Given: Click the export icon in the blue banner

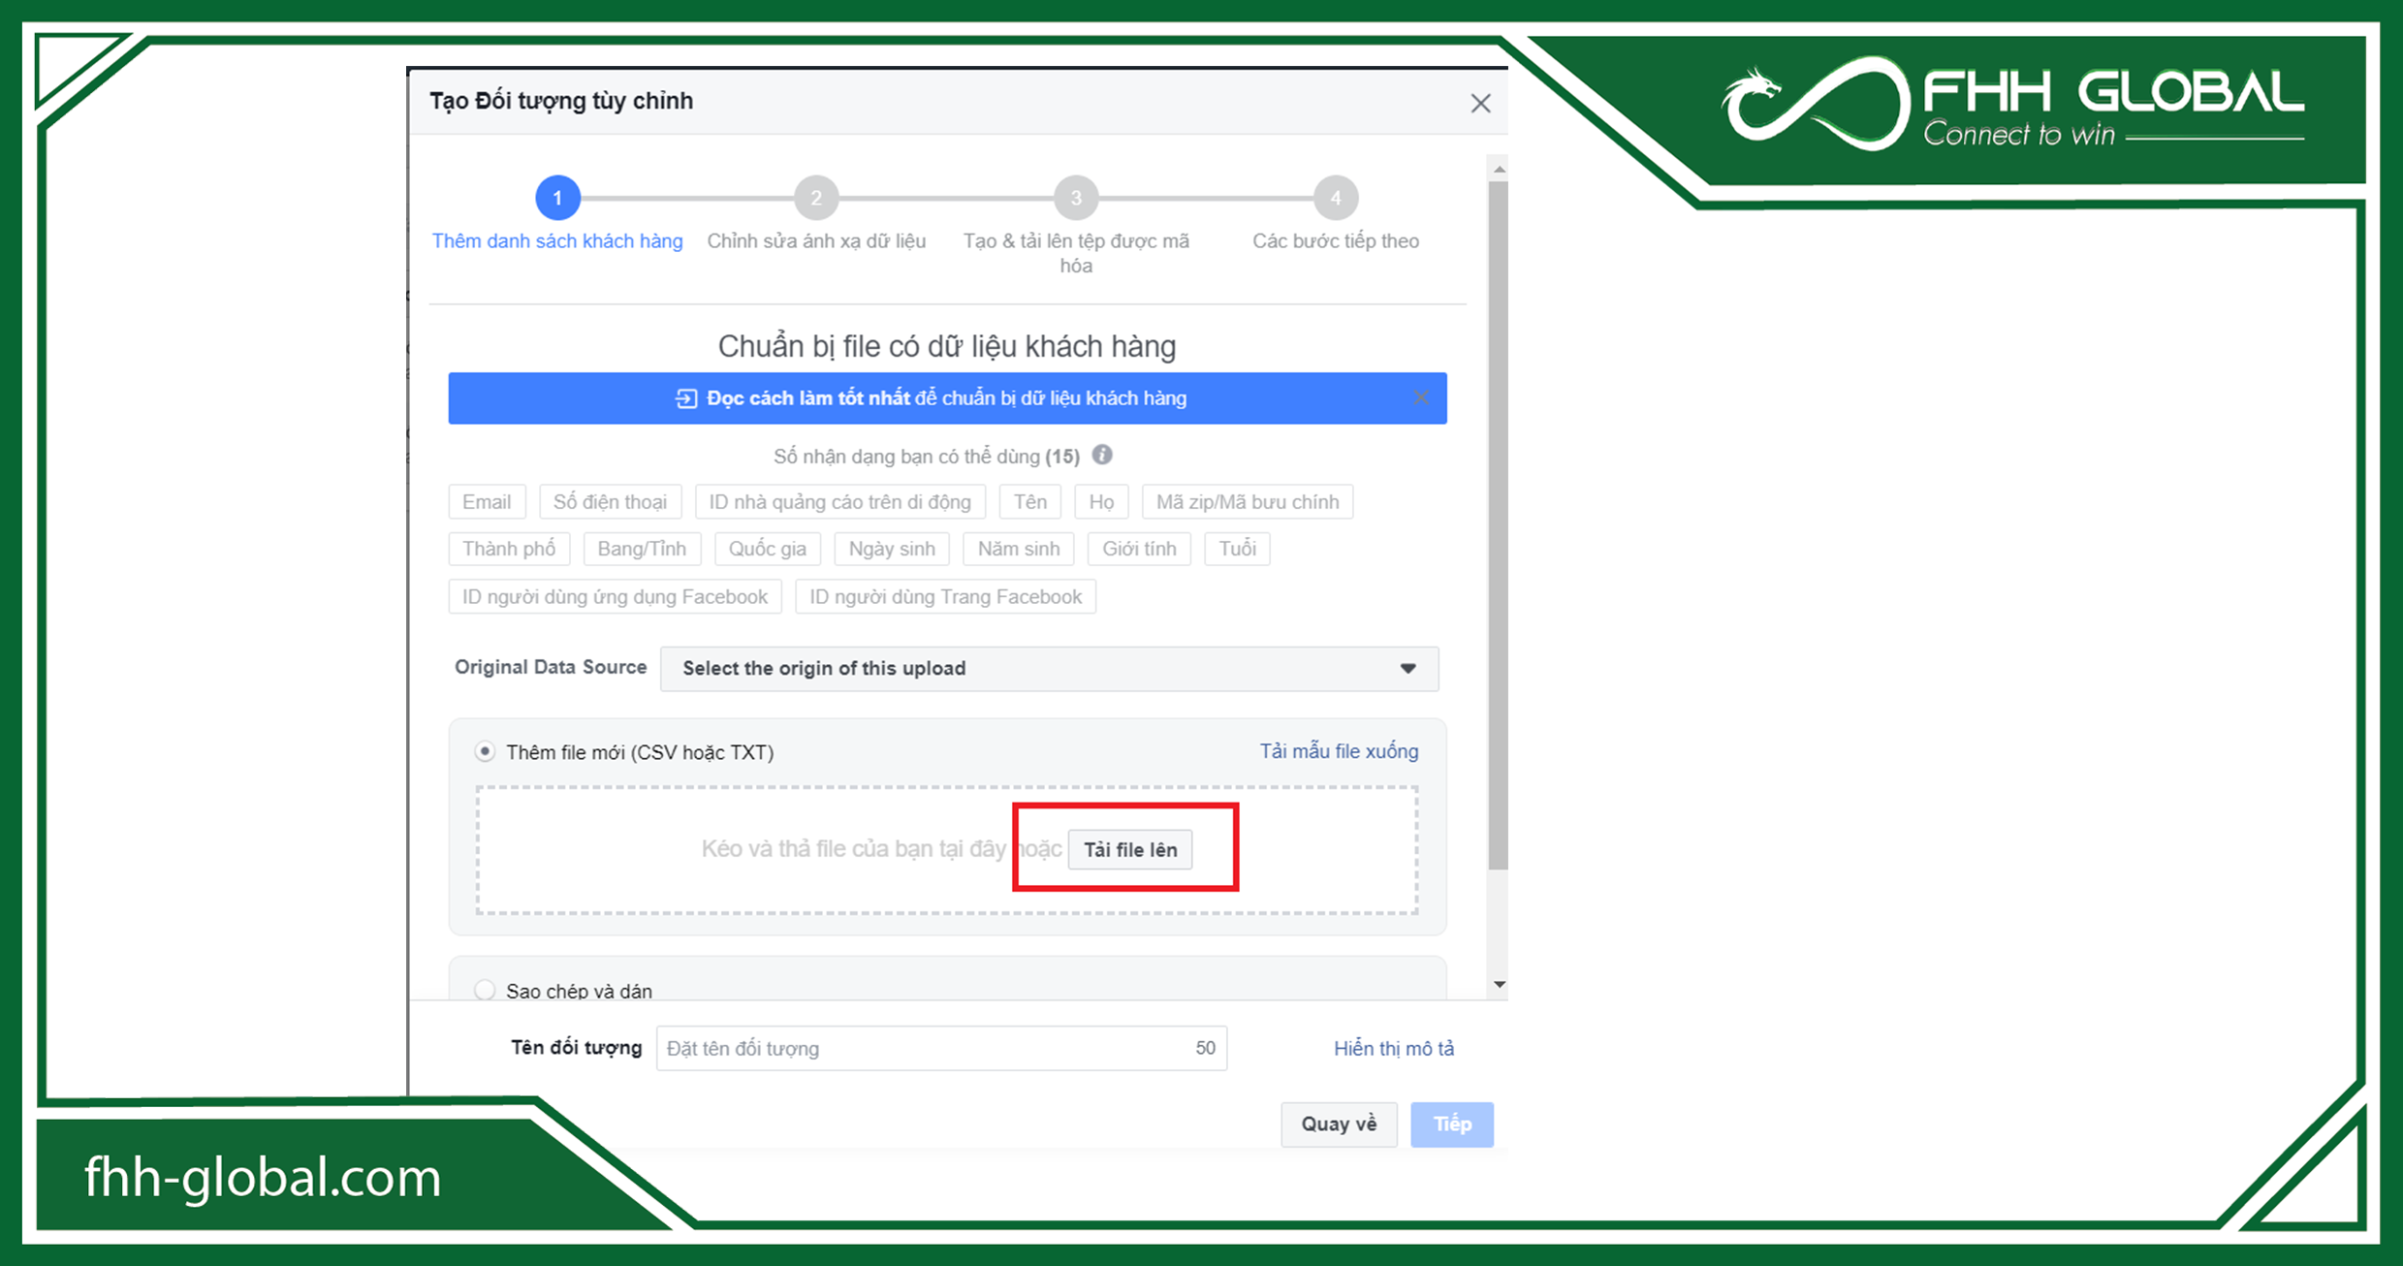Looking at the screenshot, I should pyautogui.click(x=684, y=397).
